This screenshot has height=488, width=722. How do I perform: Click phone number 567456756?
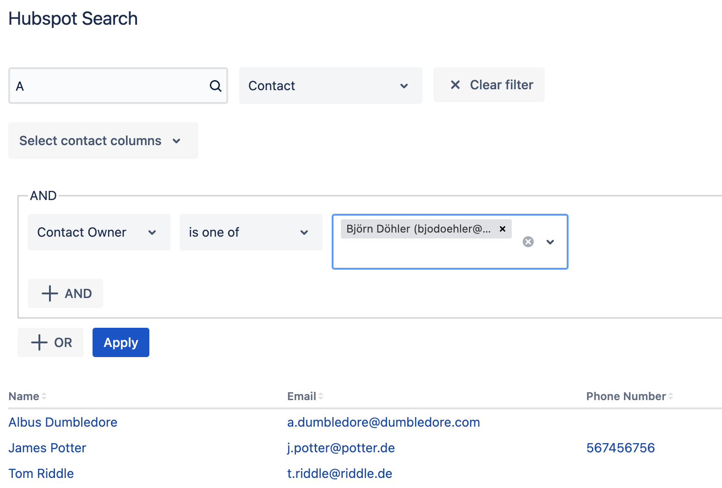click(x=620, y=448)
